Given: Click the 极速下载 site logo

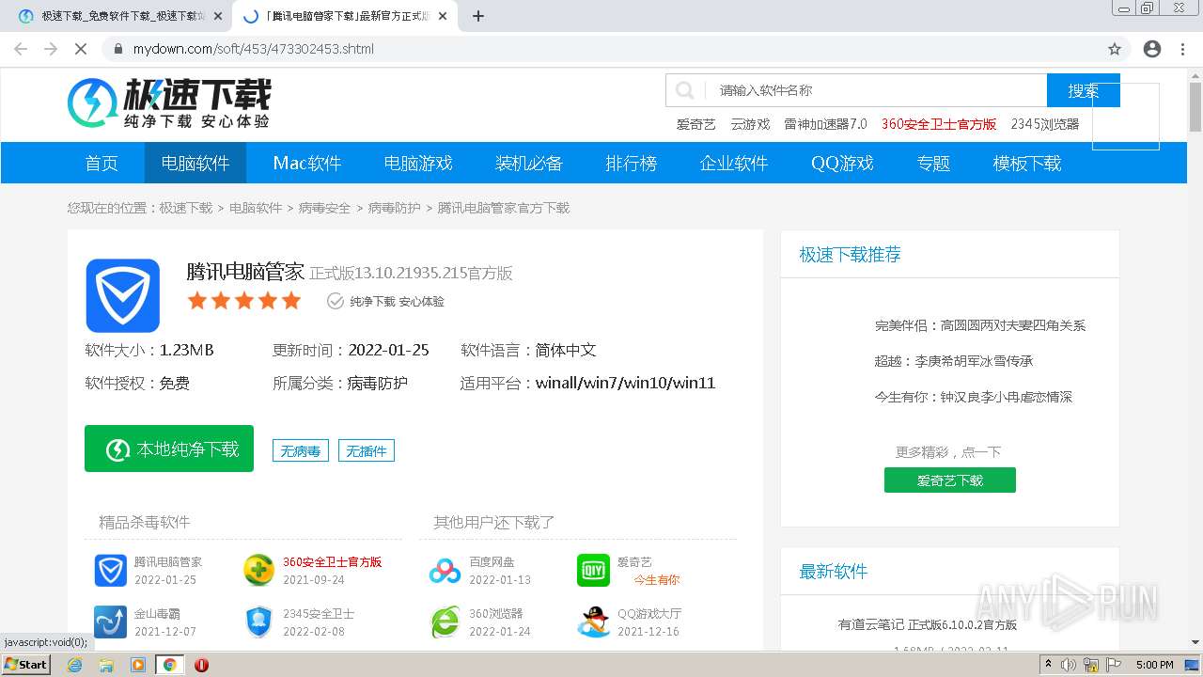Looking at the screenshot, I should pos(168,102).
